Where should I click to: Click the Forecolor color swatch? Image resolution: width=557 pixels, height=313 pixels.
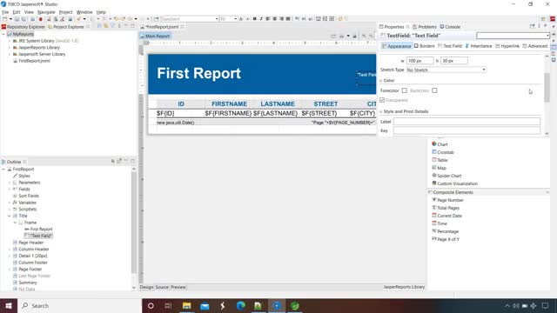[x=404, y=90]
